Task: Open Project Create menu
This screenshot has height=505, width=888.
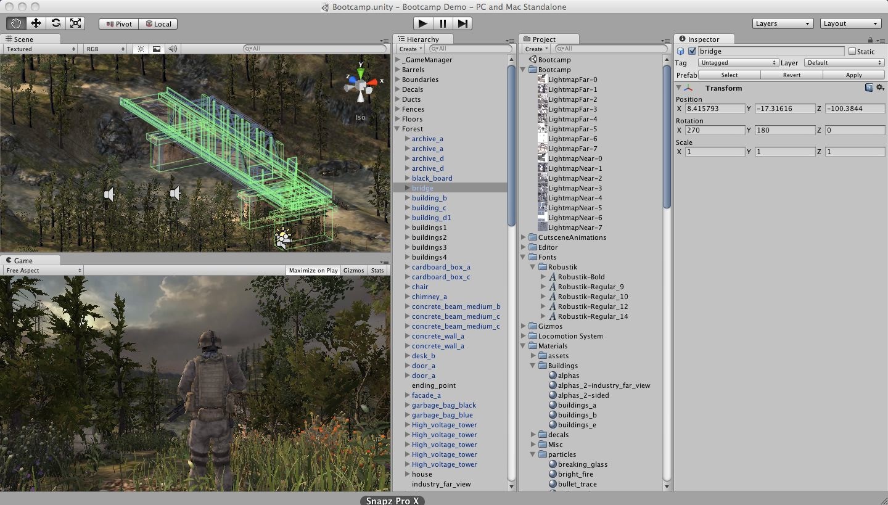Action: tap(536, 49)
